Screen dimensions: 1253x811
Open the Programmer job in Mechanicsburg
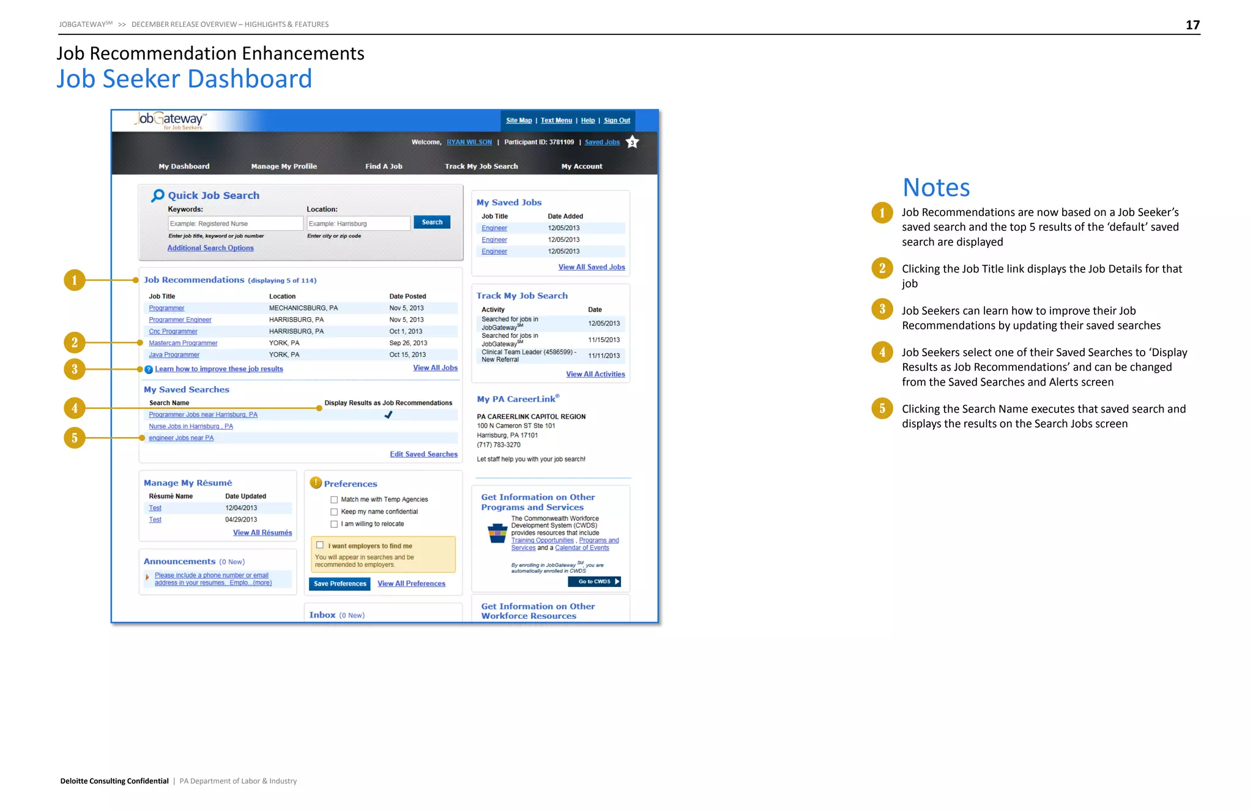point(166,308)
